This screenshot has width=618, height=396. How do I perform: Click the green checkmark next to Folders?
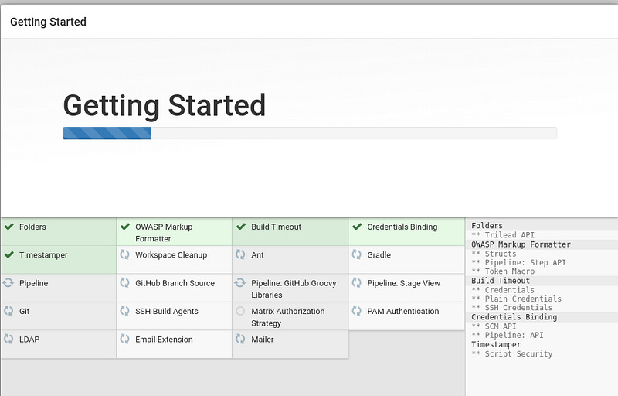tap(9, 227)
